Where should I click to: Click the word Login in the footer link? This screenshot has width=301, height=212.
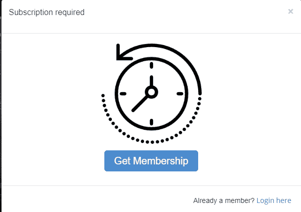(x=265, y=200)
